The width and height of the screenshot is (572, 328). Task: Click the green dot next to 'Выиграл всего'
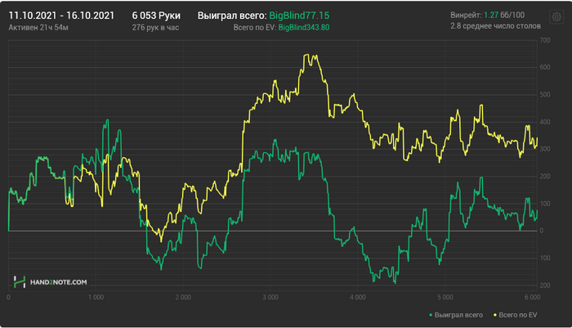[431, 315]
